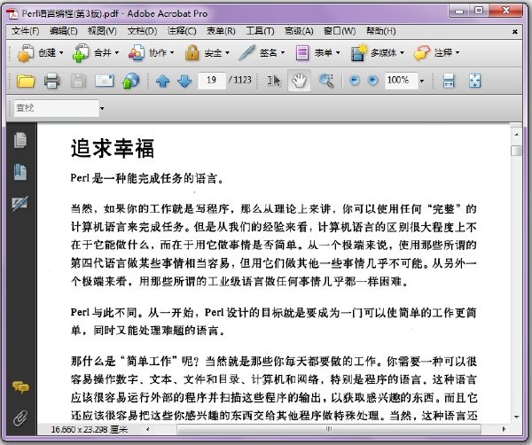Click the fit full page icon
This screenshot has width=532, height=445.
474,81
